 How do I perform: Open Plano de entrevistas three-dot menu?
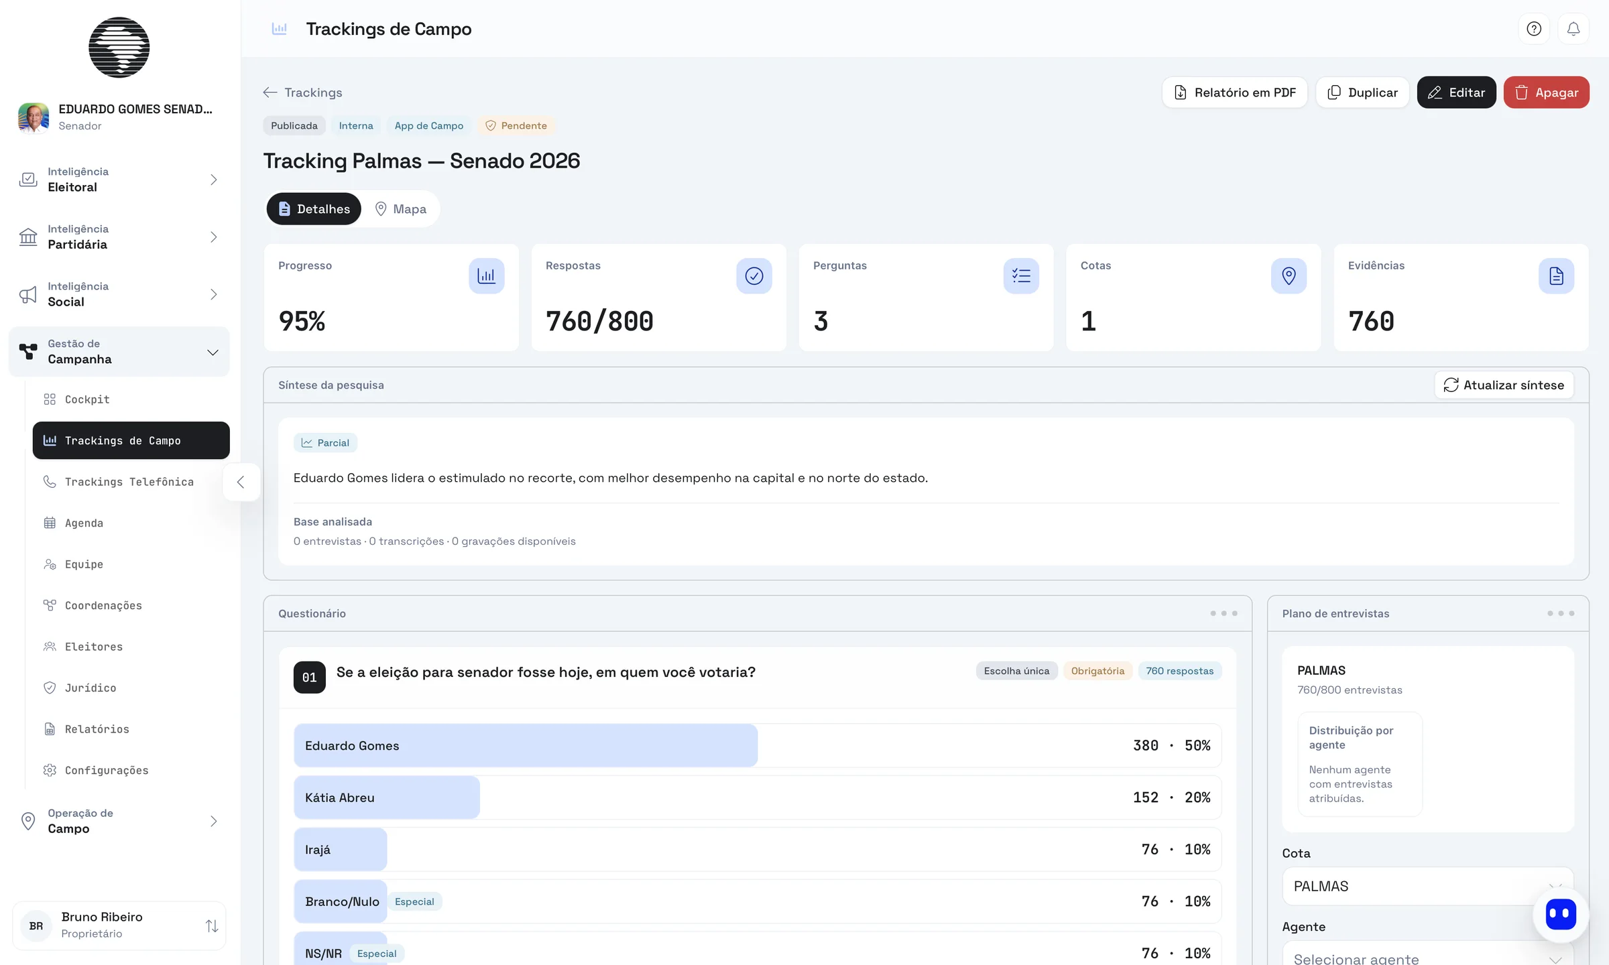pyautogui.click(x=1560, y=613)
